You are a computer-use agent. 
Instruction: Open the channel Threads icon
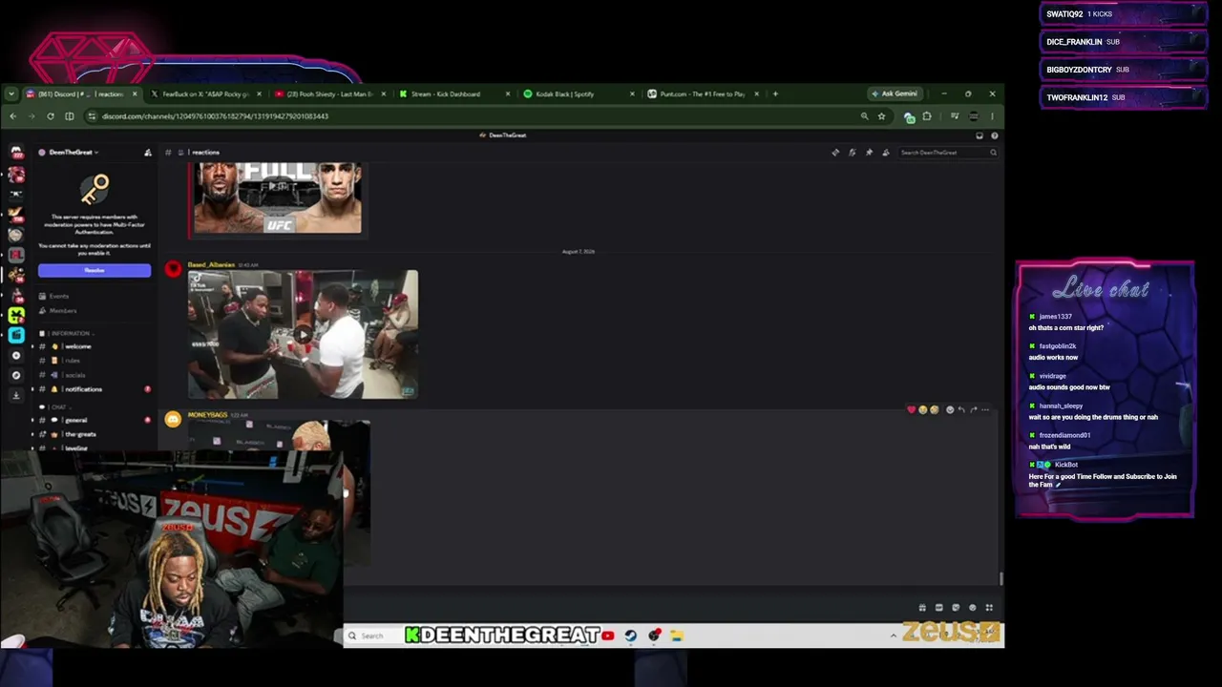[x=835, y=153]
